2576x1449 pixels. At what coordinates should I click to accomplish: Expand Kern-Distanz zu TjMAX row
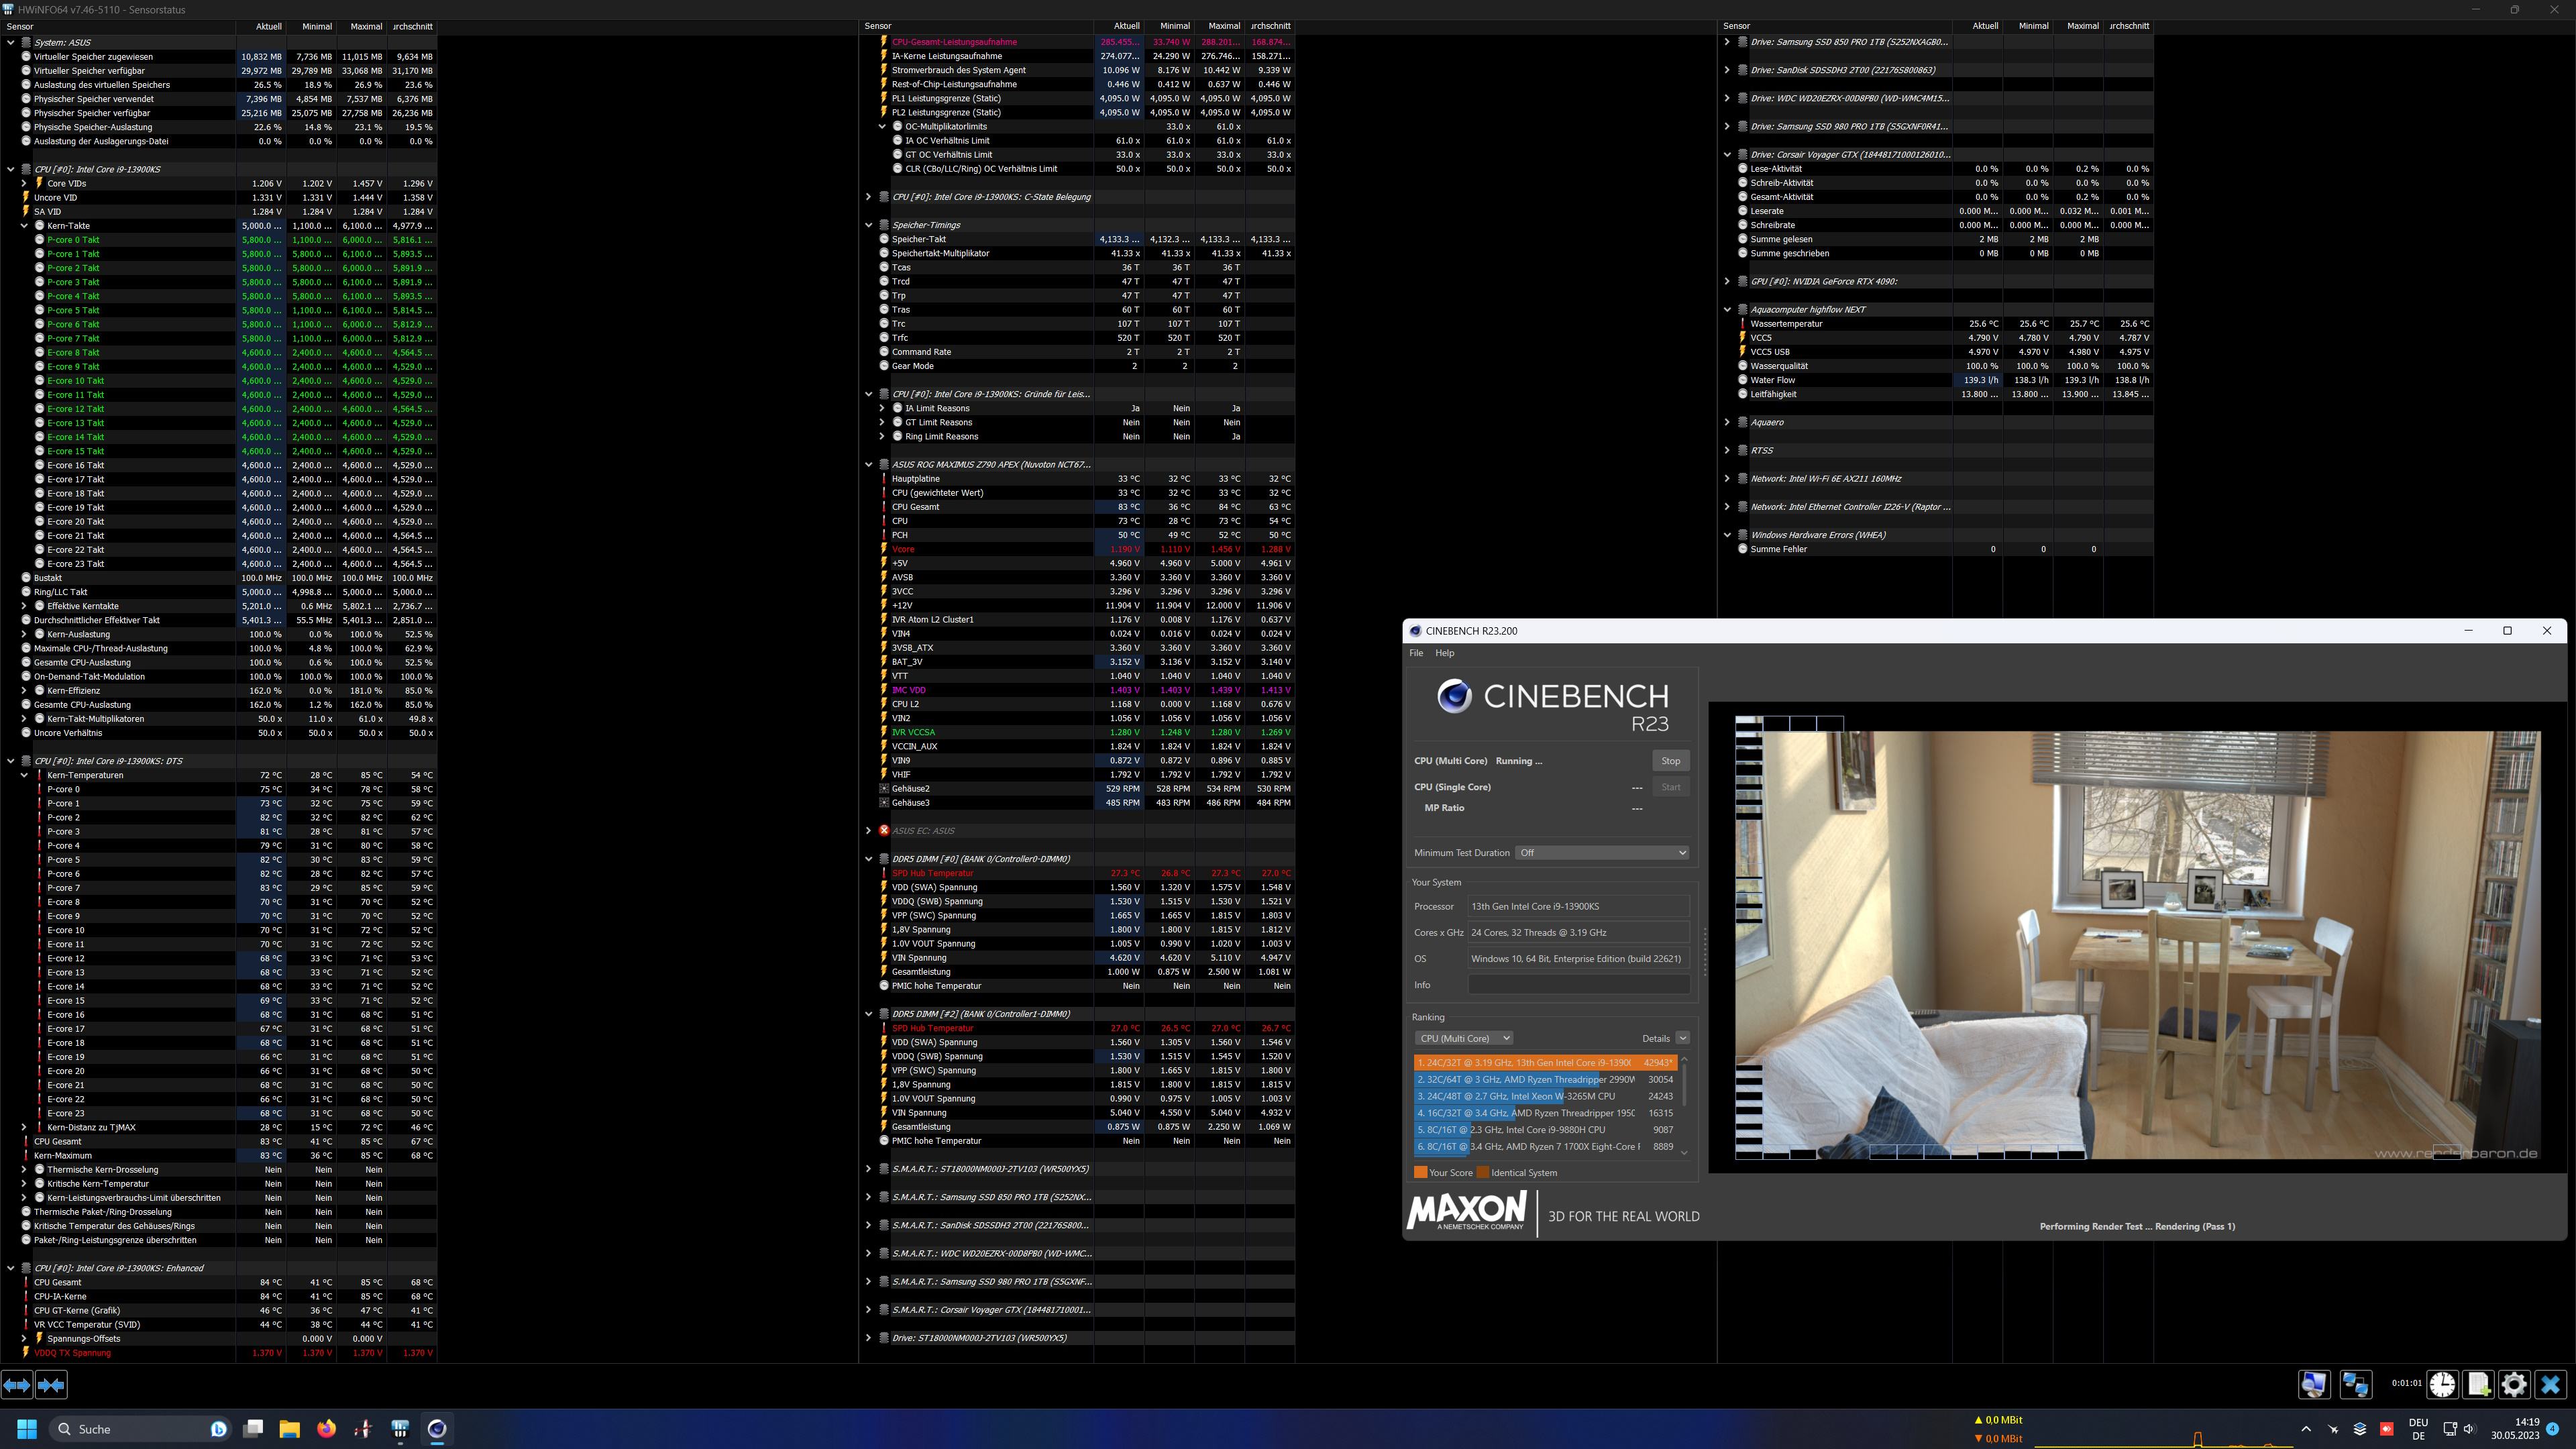click(x=24, y=1127)
